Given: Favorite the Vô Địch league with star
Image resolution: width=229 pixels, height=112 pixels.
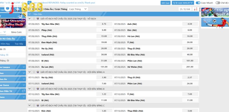Looking at the screenshot, I should 34,19.
